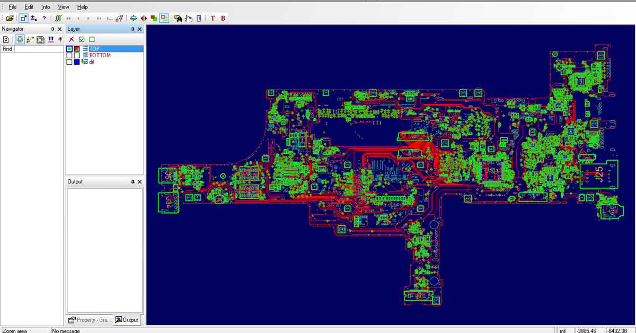Screen dimensions: 636x333
Task: Open the Info menu
Action: coord(46,7)
